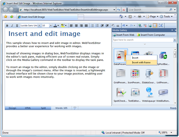Expand the font color dropdown arrow
Viewport: 179px width, 137px height.
(58, 26)
